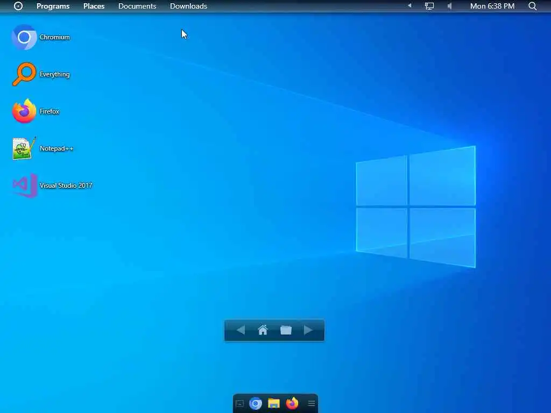
Task: Click the network tray icon
Action: click(429, 6)
